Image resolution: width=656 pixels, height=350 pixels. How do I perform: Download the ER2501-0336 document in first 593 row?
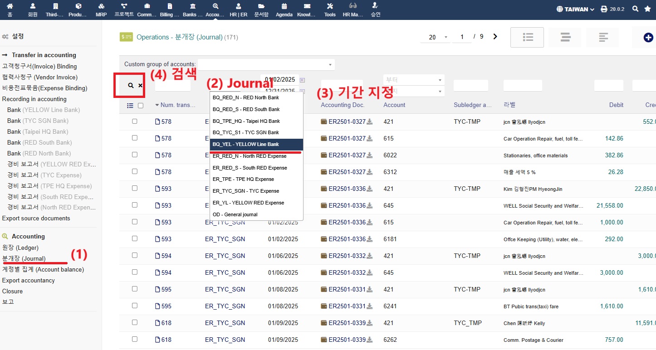(x=370, y=189)
